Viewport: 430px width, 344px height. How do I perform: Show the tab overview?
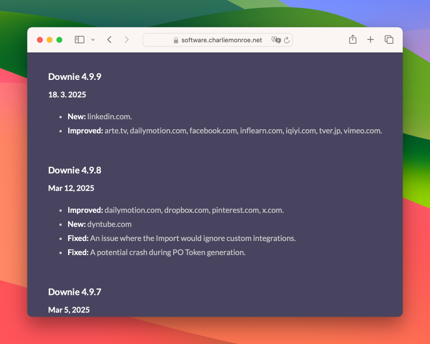389,40
